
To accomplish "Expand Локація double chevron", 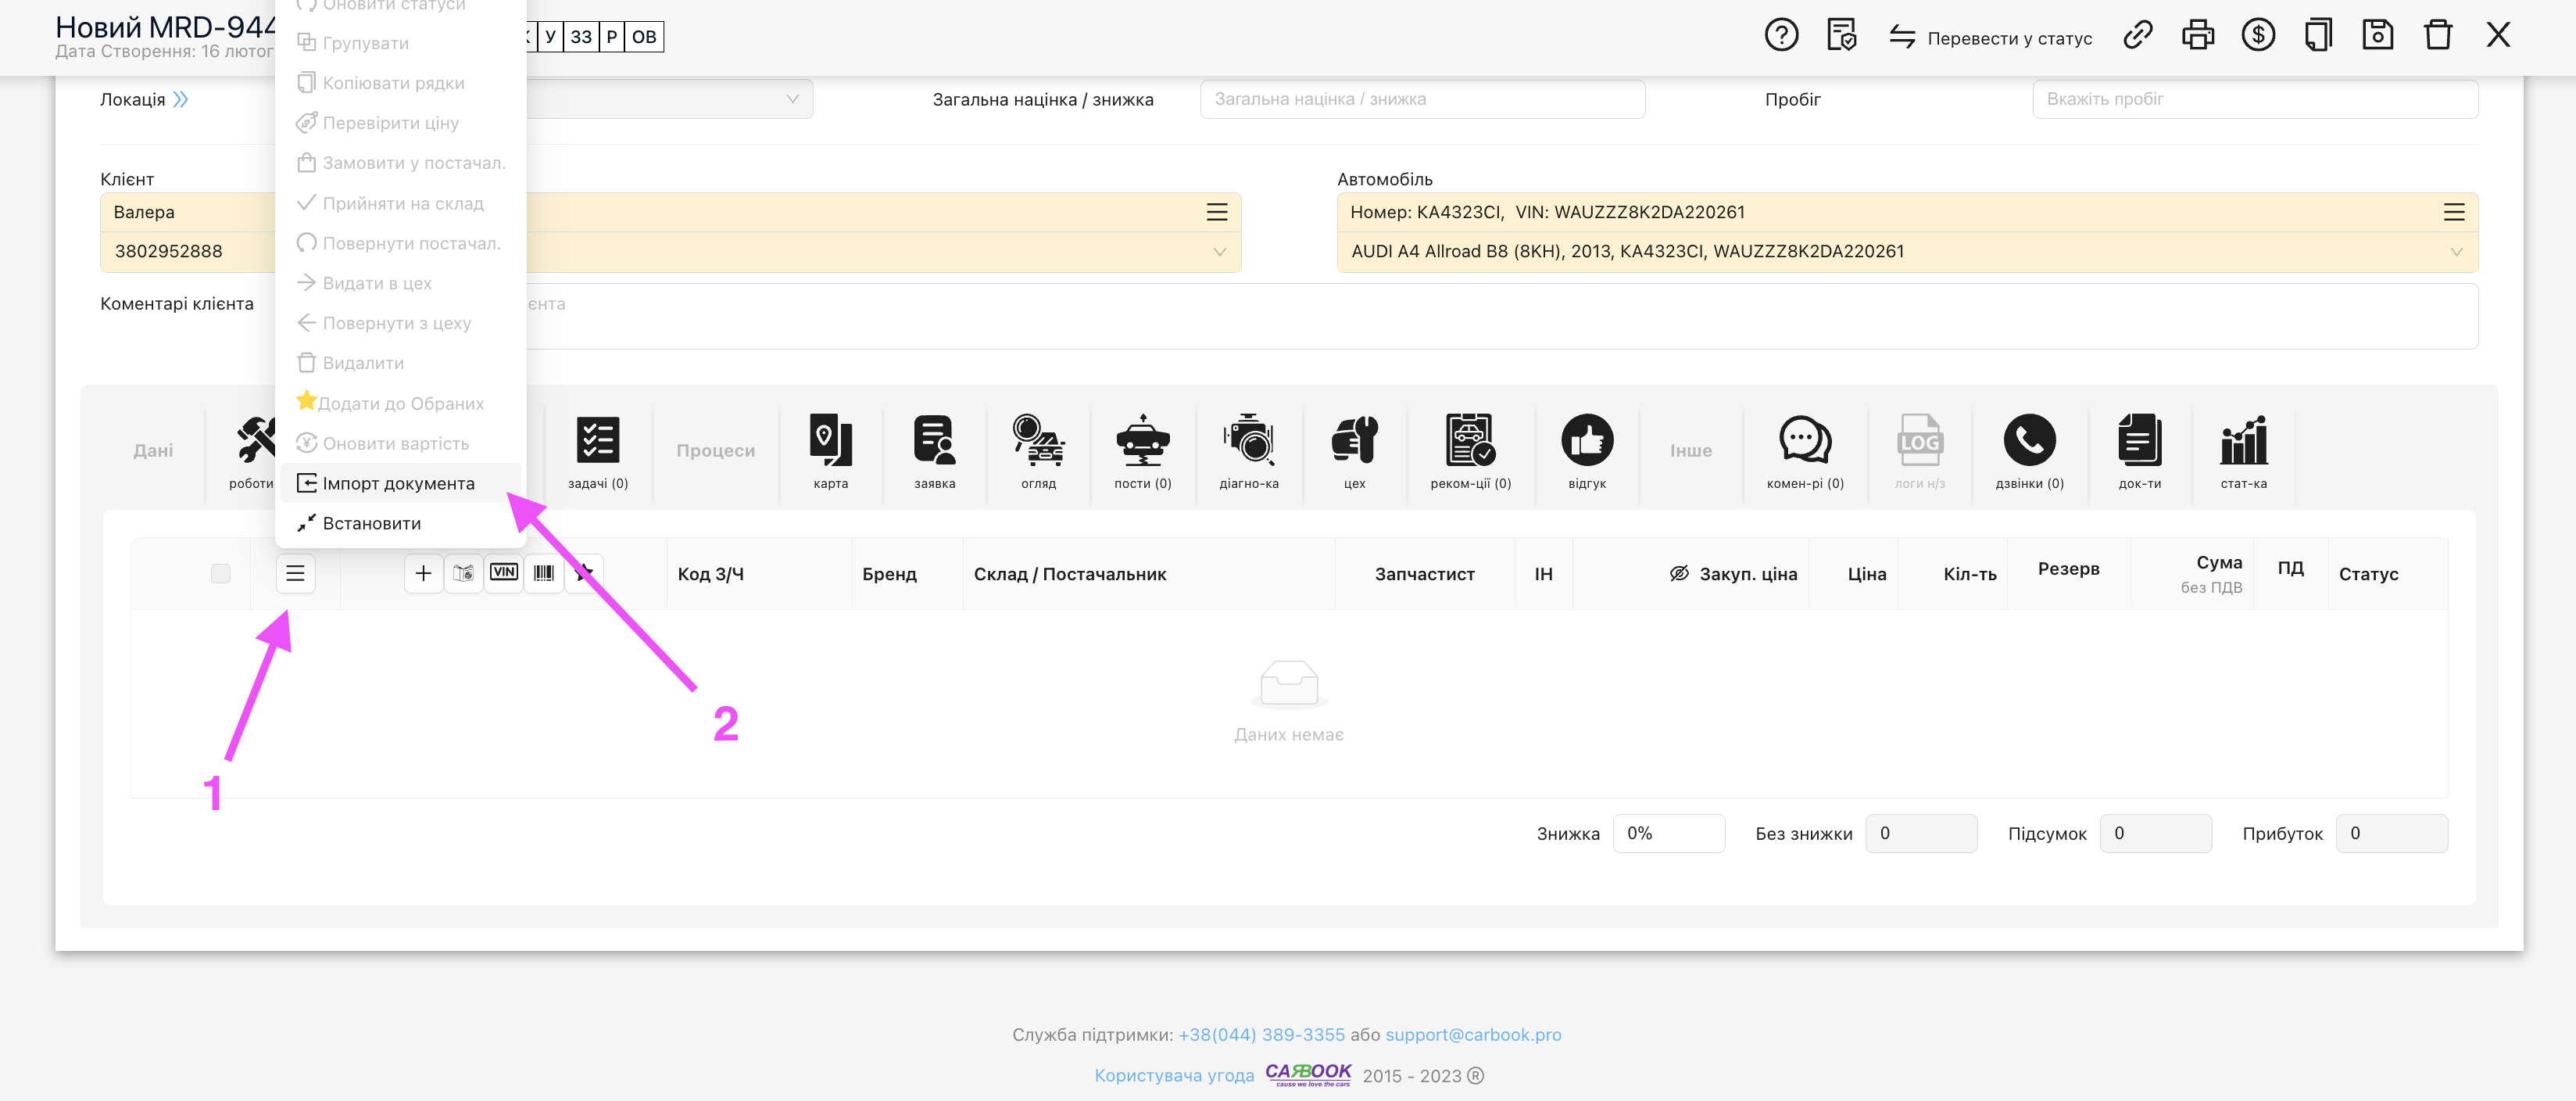I will 180,99.
